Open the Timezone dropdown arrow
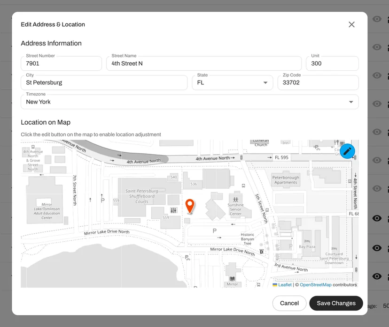The height and width of the screenshot is (327, 389). click(x=351, y=102)
